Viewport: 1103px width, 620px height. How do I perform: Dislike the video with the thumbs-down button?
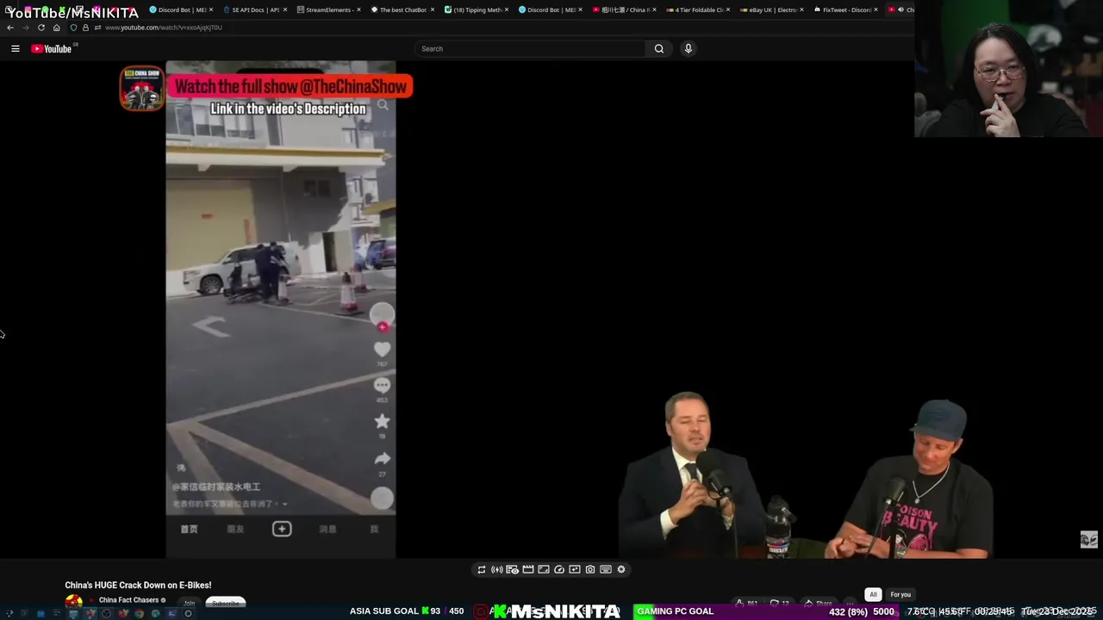(x=780, y=604)
